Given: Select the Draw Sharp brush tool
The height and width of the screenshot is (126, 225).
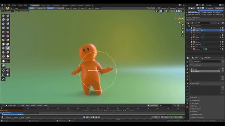Looking at the screenshot, I should coord(8,15).
